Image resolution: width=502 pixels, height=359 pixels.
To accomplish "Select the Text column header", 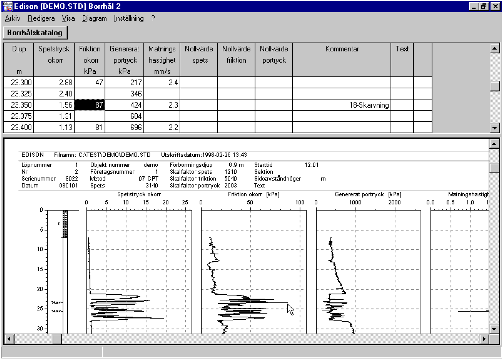I will pyautogui.click(x=402, y=60).
